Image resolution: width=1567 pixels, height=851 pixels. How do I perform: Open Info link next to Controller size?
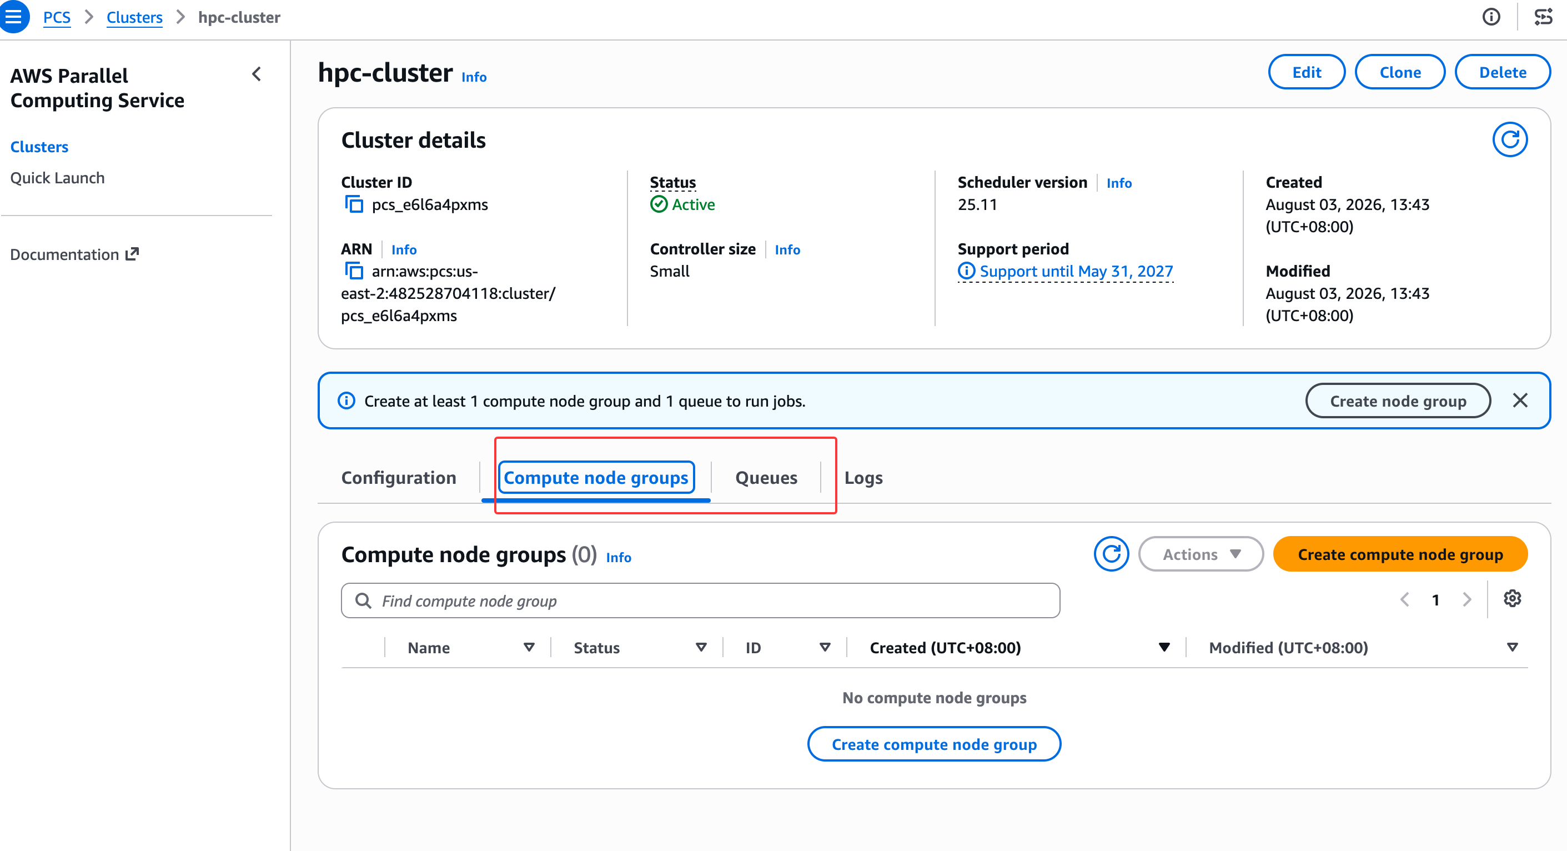787,249
